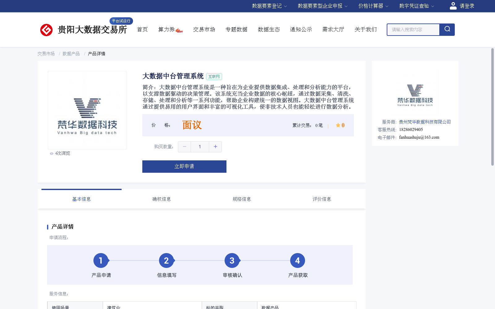Click the user avatar login icon
495x309 pixels.
(453, 6)
